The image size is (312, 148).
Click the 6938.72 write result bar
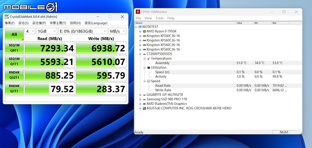101,48
